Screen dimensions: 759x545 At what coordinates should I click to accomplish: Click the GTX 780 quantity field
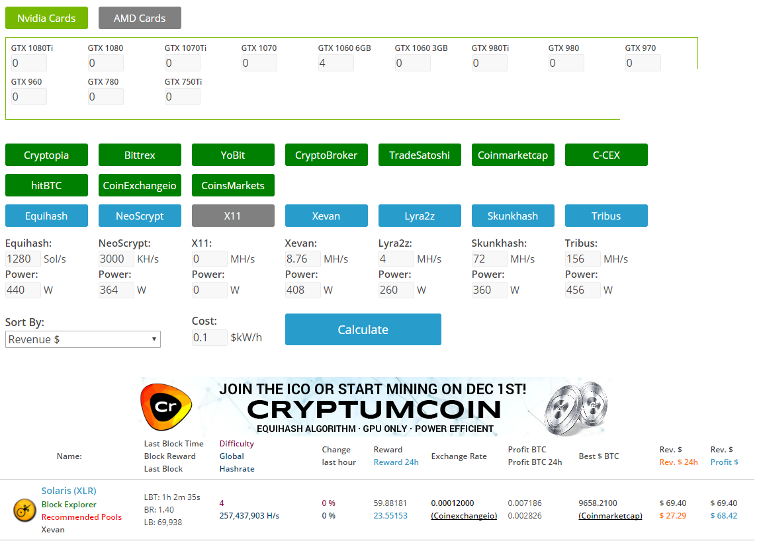tap(105, 97)
